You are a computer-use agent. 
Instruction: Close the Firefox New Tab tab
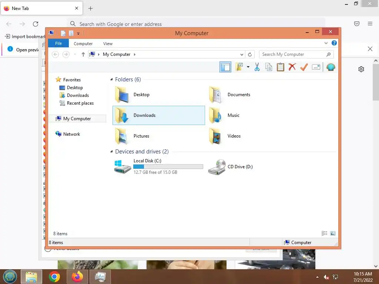point(76,8)
